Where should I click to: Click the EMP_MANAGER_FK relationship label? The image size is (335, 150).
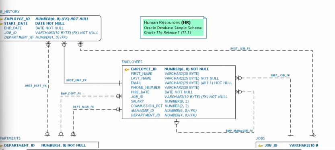pos(240,131)
